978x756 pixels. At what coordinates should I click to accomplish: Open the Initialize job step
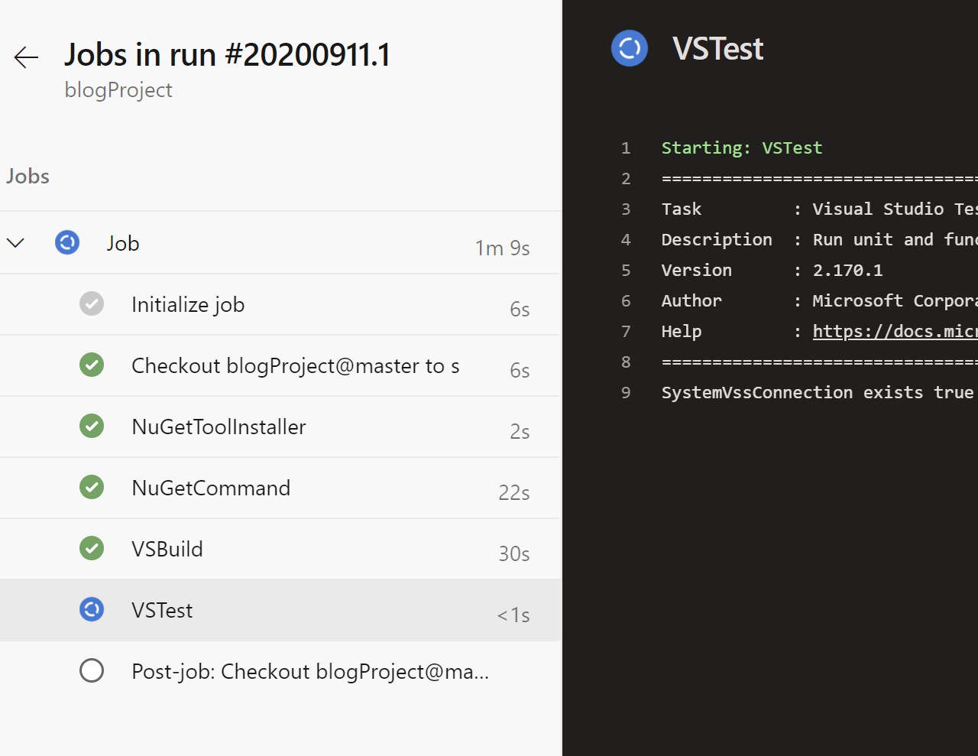coord(280,304)
